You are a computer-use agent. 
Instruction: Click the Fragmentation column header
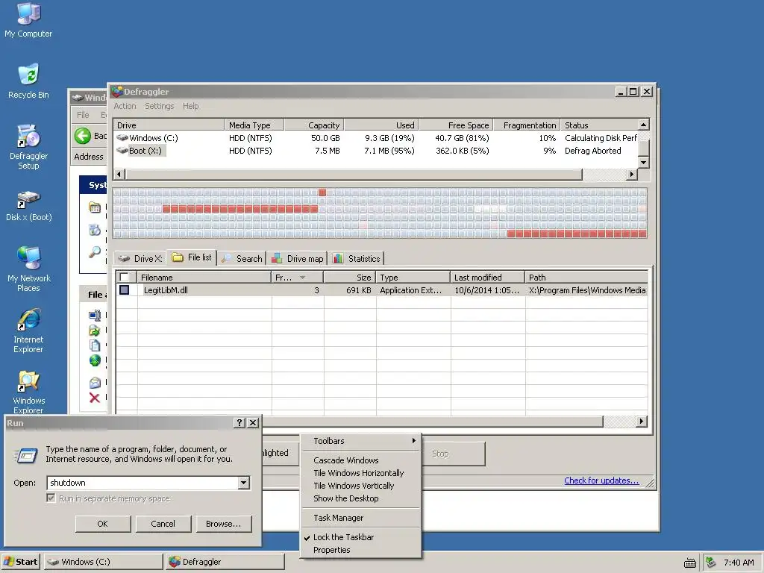(527, 125)
